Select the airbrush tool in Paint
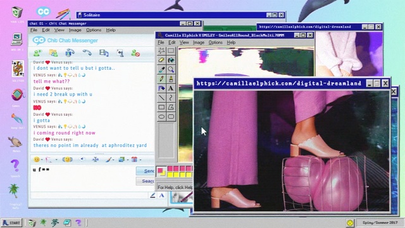The width and height of the screenshot is (405, 228). (x=161, y=89)
